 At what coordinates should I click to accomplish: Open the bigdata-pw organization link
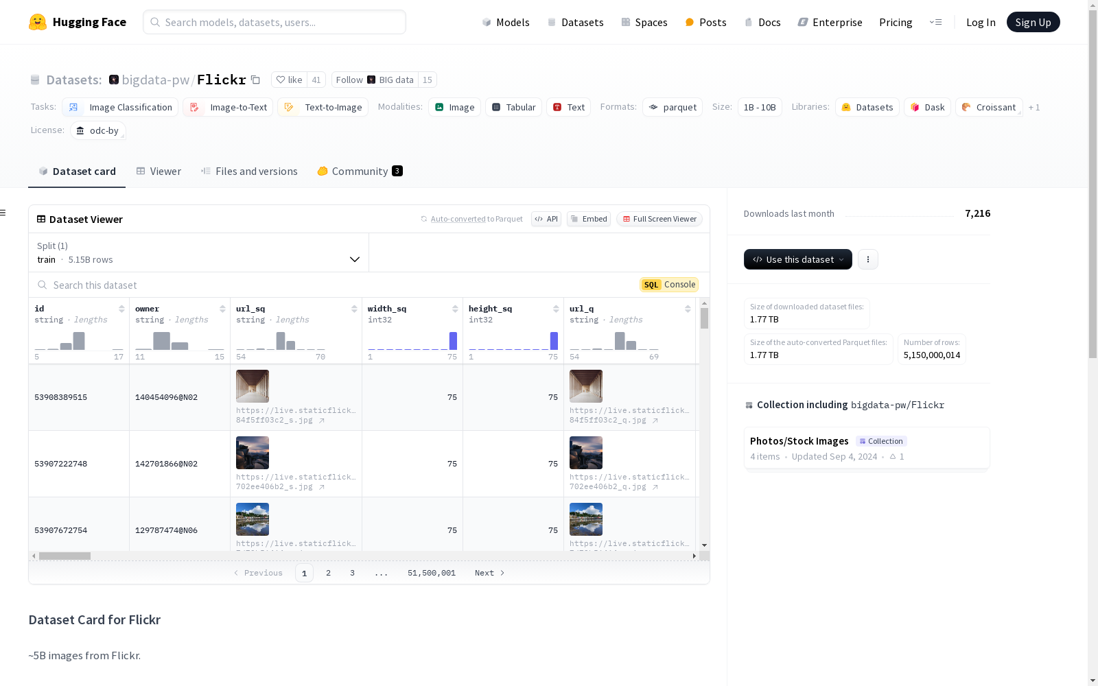[x=155, y=80]
